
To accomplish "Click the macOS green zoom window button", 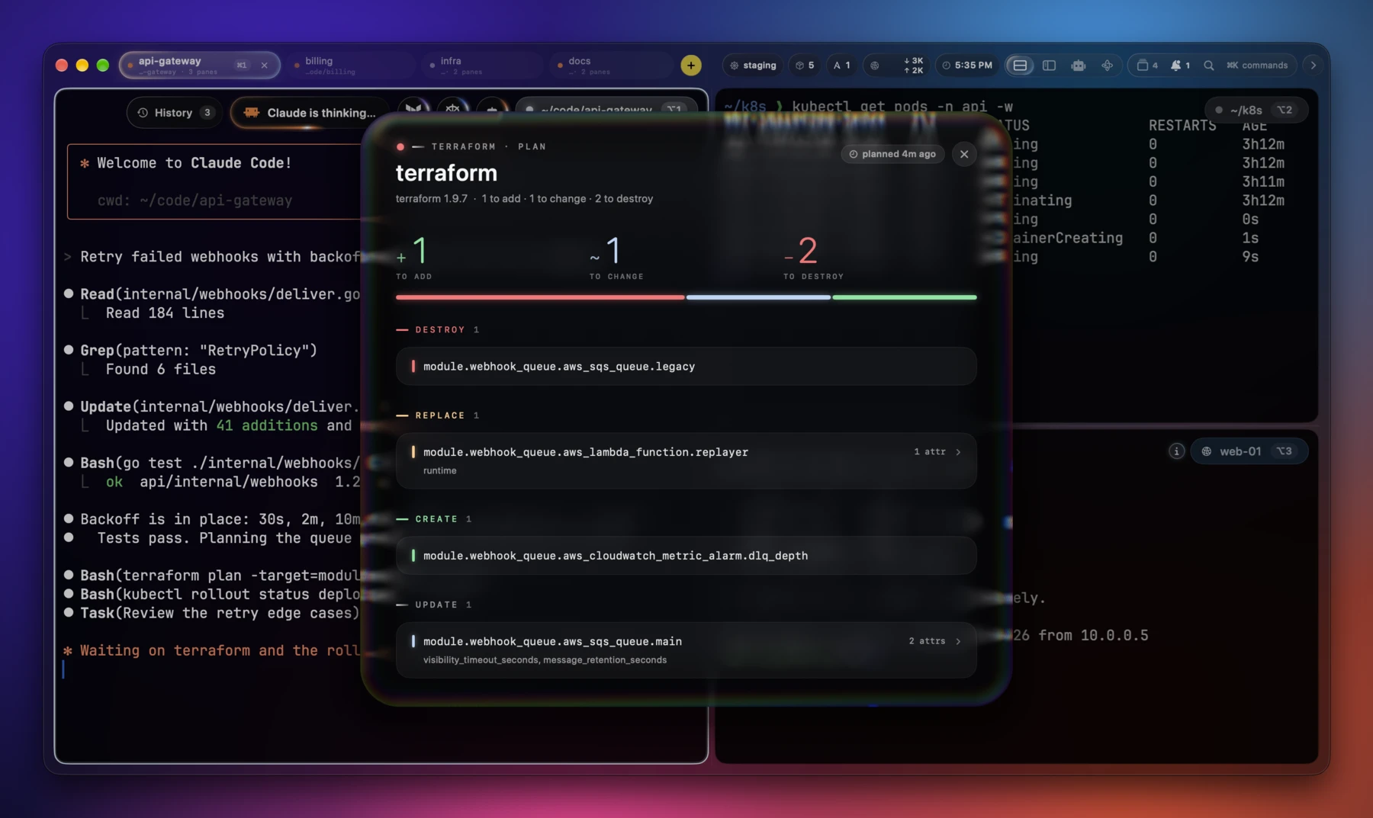I will click(x=103, y=66).
